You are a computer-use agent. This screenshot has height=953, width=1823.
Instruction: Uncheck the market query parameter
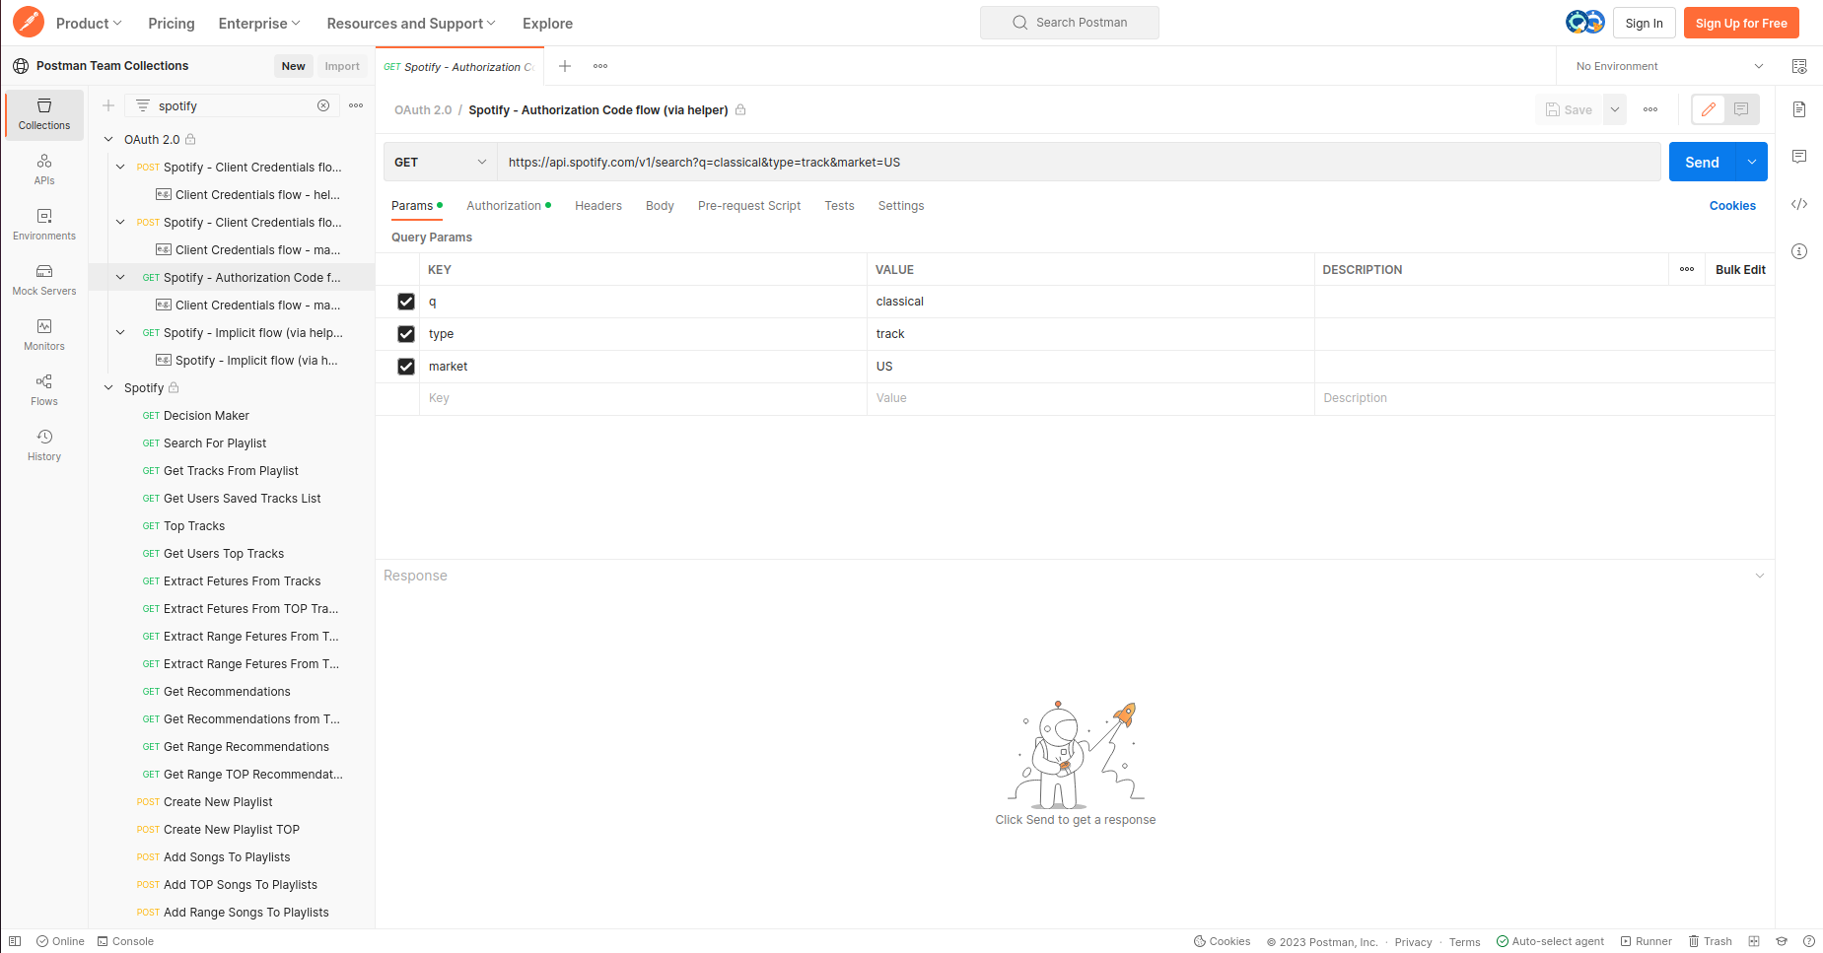pos(405,366)
